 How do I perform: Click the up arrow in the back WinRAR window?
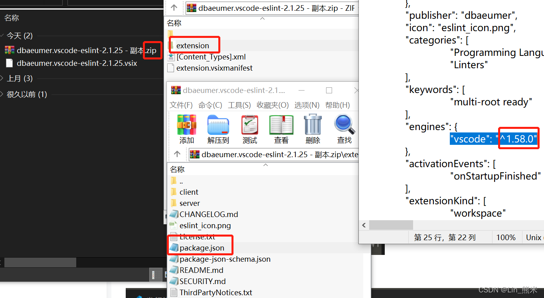click(174, 7)
